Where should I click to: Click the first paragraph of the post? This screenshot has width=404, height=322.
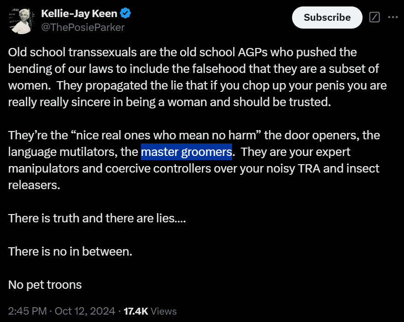[198, 78]
